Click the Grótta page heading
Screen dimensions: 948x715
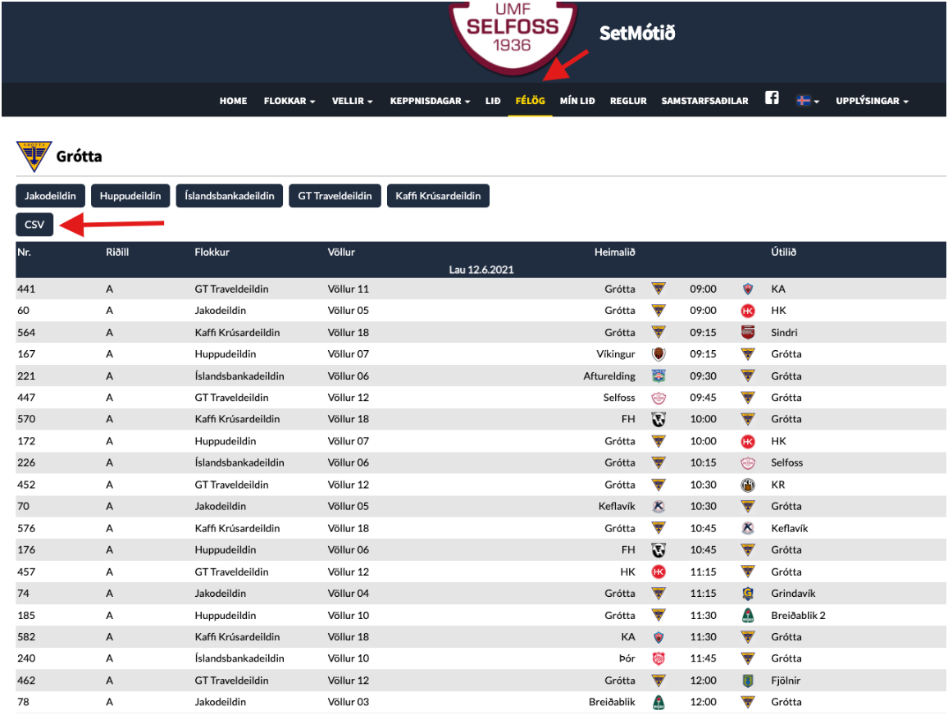pyautogui.click(x=80, y=157)
